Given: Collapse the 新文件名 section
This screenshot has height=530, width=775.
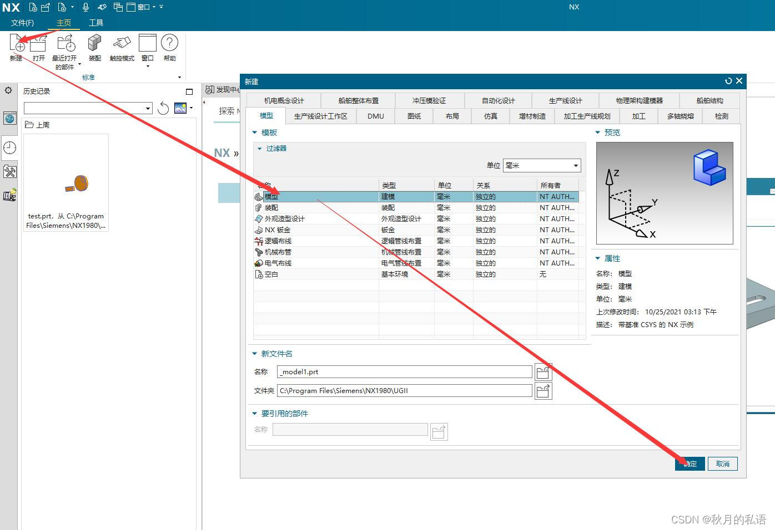Looking at the screenshot, I should 255,354.
